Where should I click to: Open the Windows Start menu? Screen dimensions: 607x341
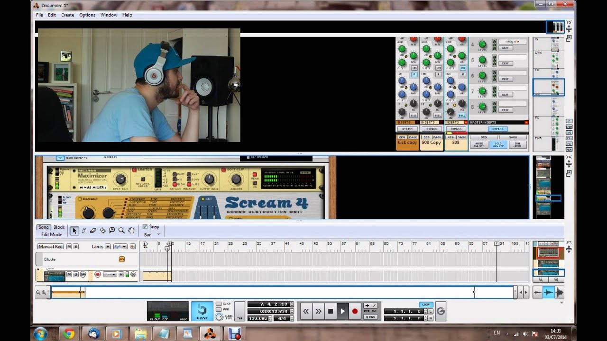40,333
